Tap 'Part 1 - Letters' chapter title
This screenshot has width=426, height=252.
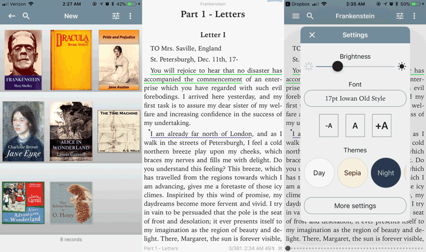tap(213, 14)
